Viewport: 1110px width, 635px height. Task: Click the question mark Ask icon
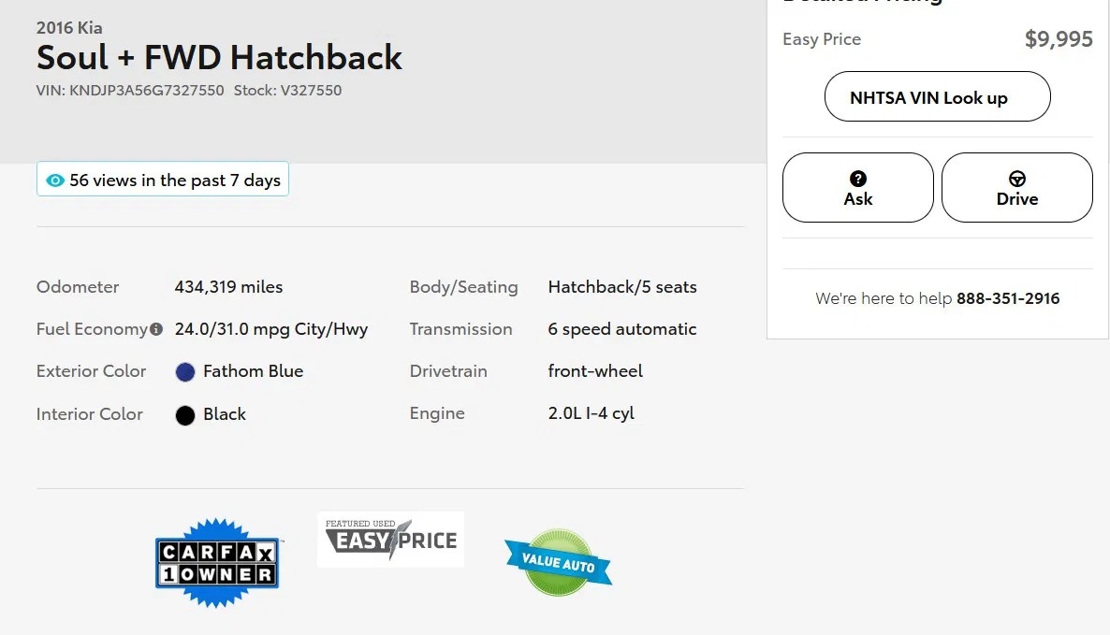coord(858,179)
